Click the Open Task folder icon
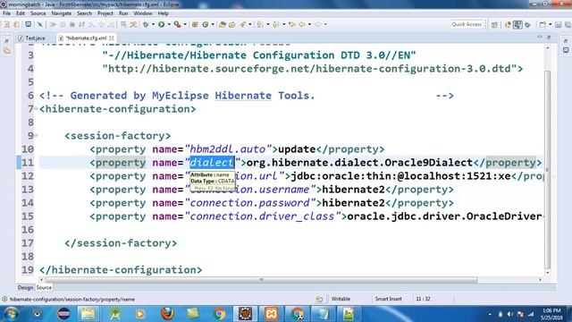This screenshot has height=322, width=572. coord(231,24)
